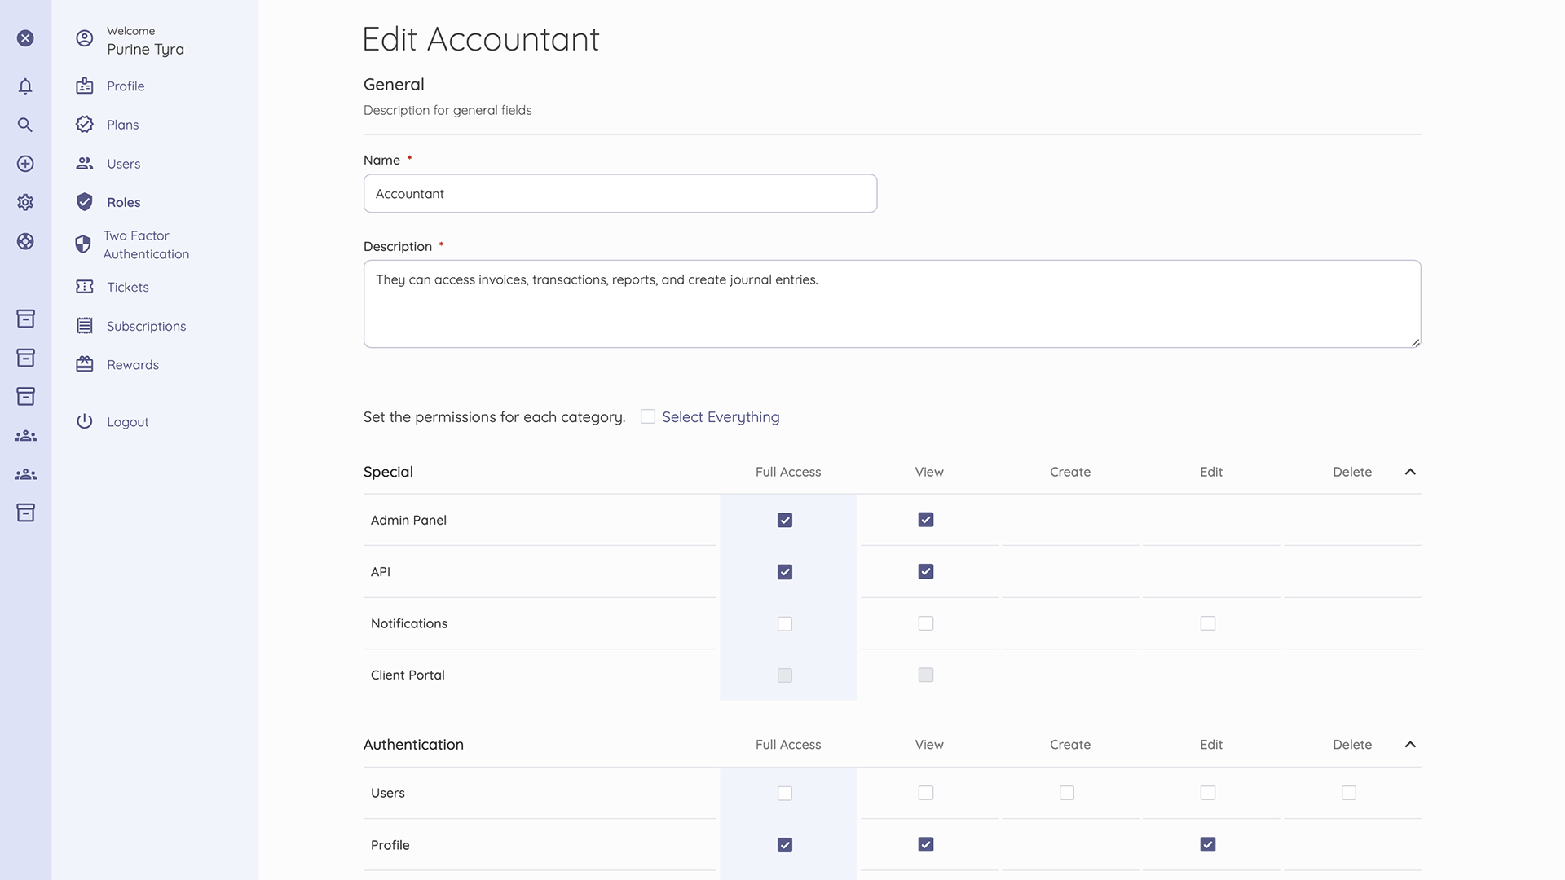Click the search icon in the sidebar rail

pyautogui.click(x=25, y=125)
